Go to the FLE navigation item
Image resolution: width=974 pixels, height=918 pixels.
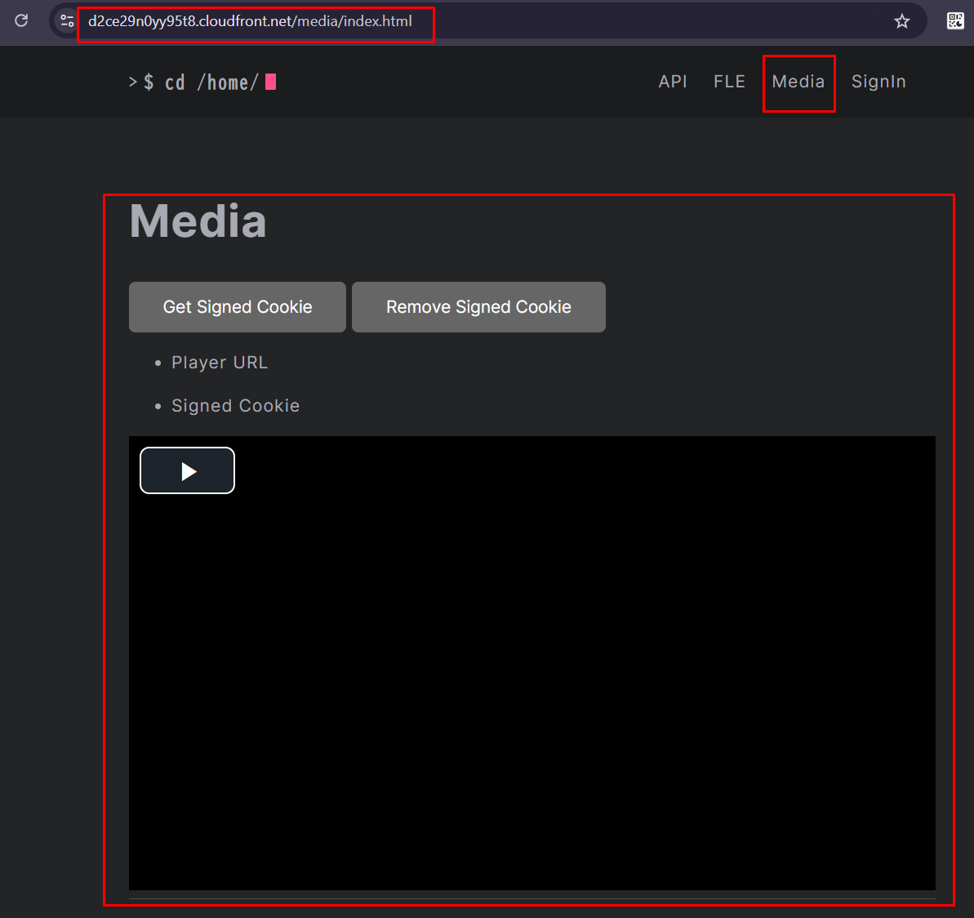(729, 82)
